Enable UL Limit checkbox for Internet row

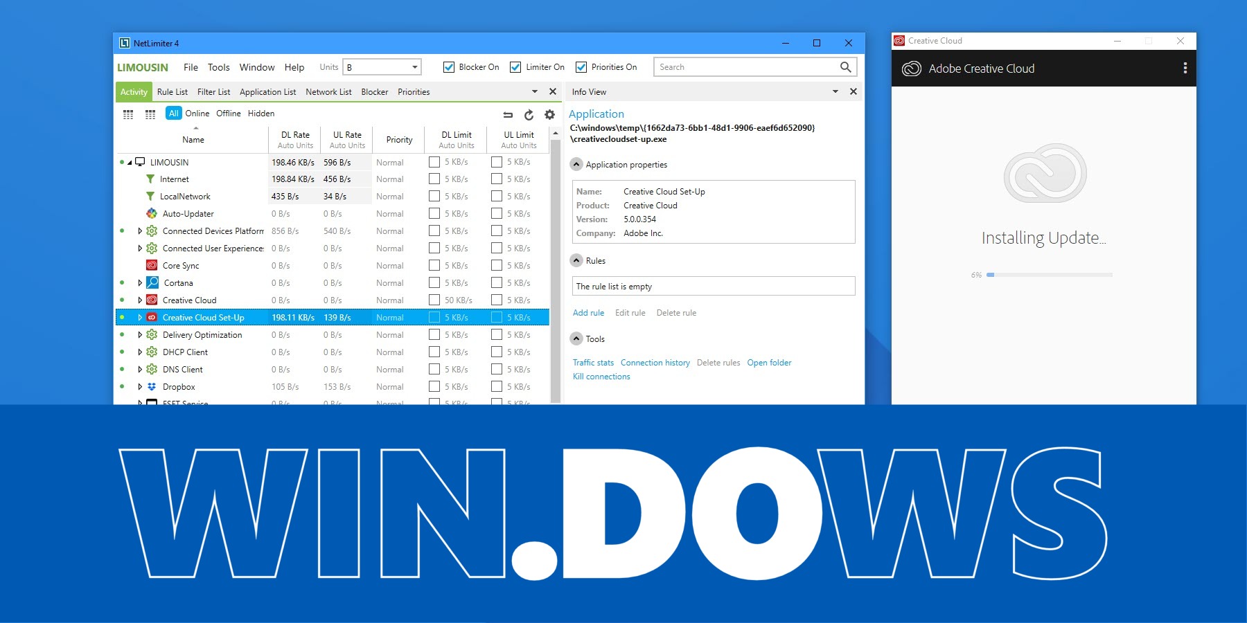(x=497, y=179)
